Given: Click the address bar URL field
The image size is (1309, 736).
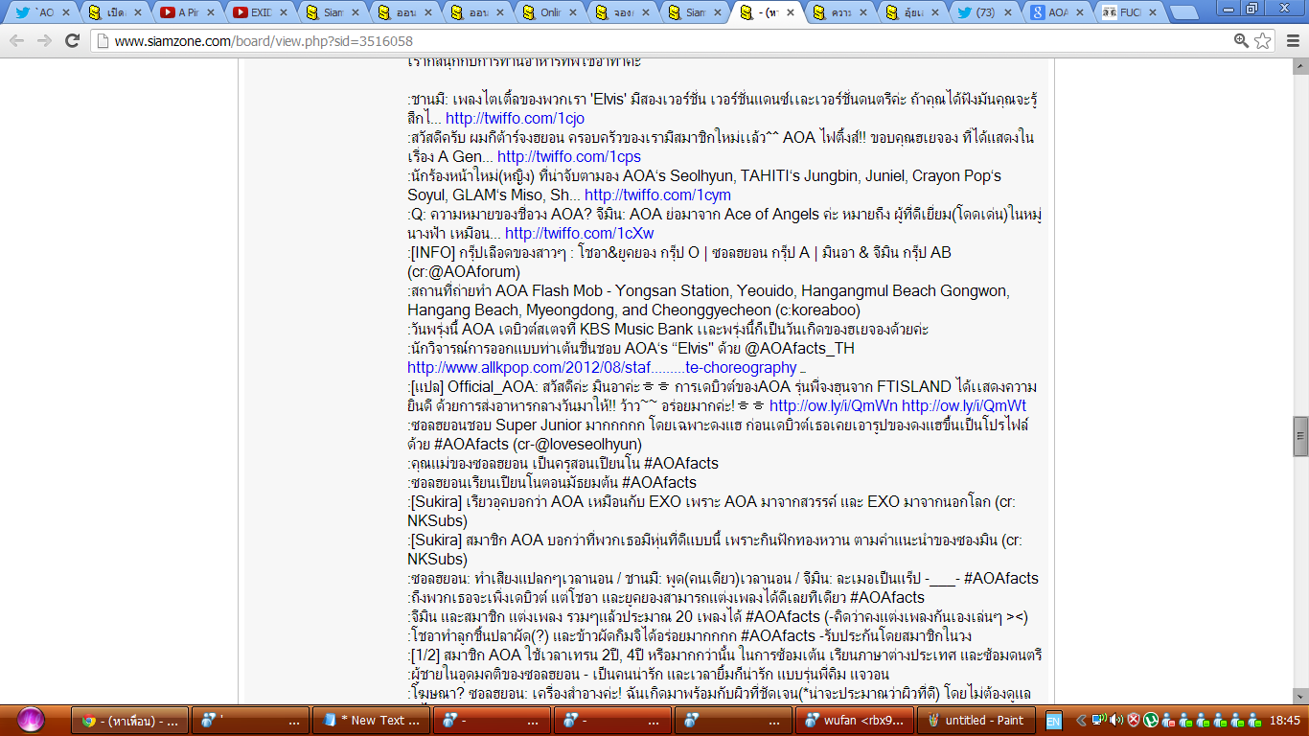Looking at the screenshot, I should coord(661,41).
